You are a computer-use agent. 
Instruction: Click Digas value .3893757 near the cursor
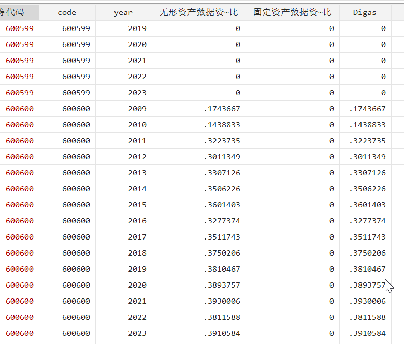tap(367, 285)
